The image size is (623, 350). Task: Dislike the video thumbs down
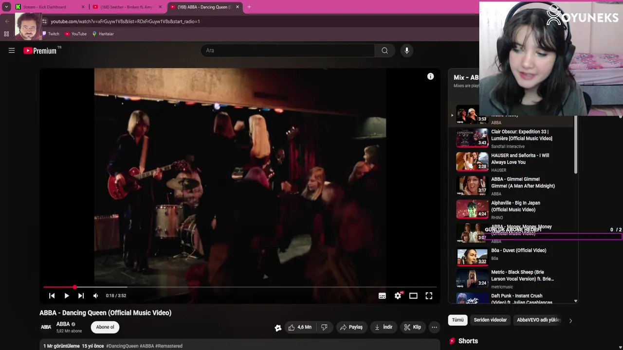(x=324, y=327)
